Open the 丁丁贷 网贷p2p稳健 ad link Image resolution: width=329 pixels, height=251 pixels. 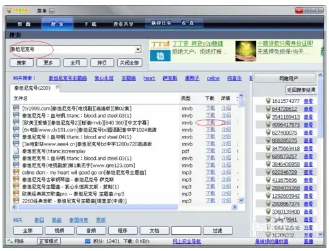[x=198, y=44]
